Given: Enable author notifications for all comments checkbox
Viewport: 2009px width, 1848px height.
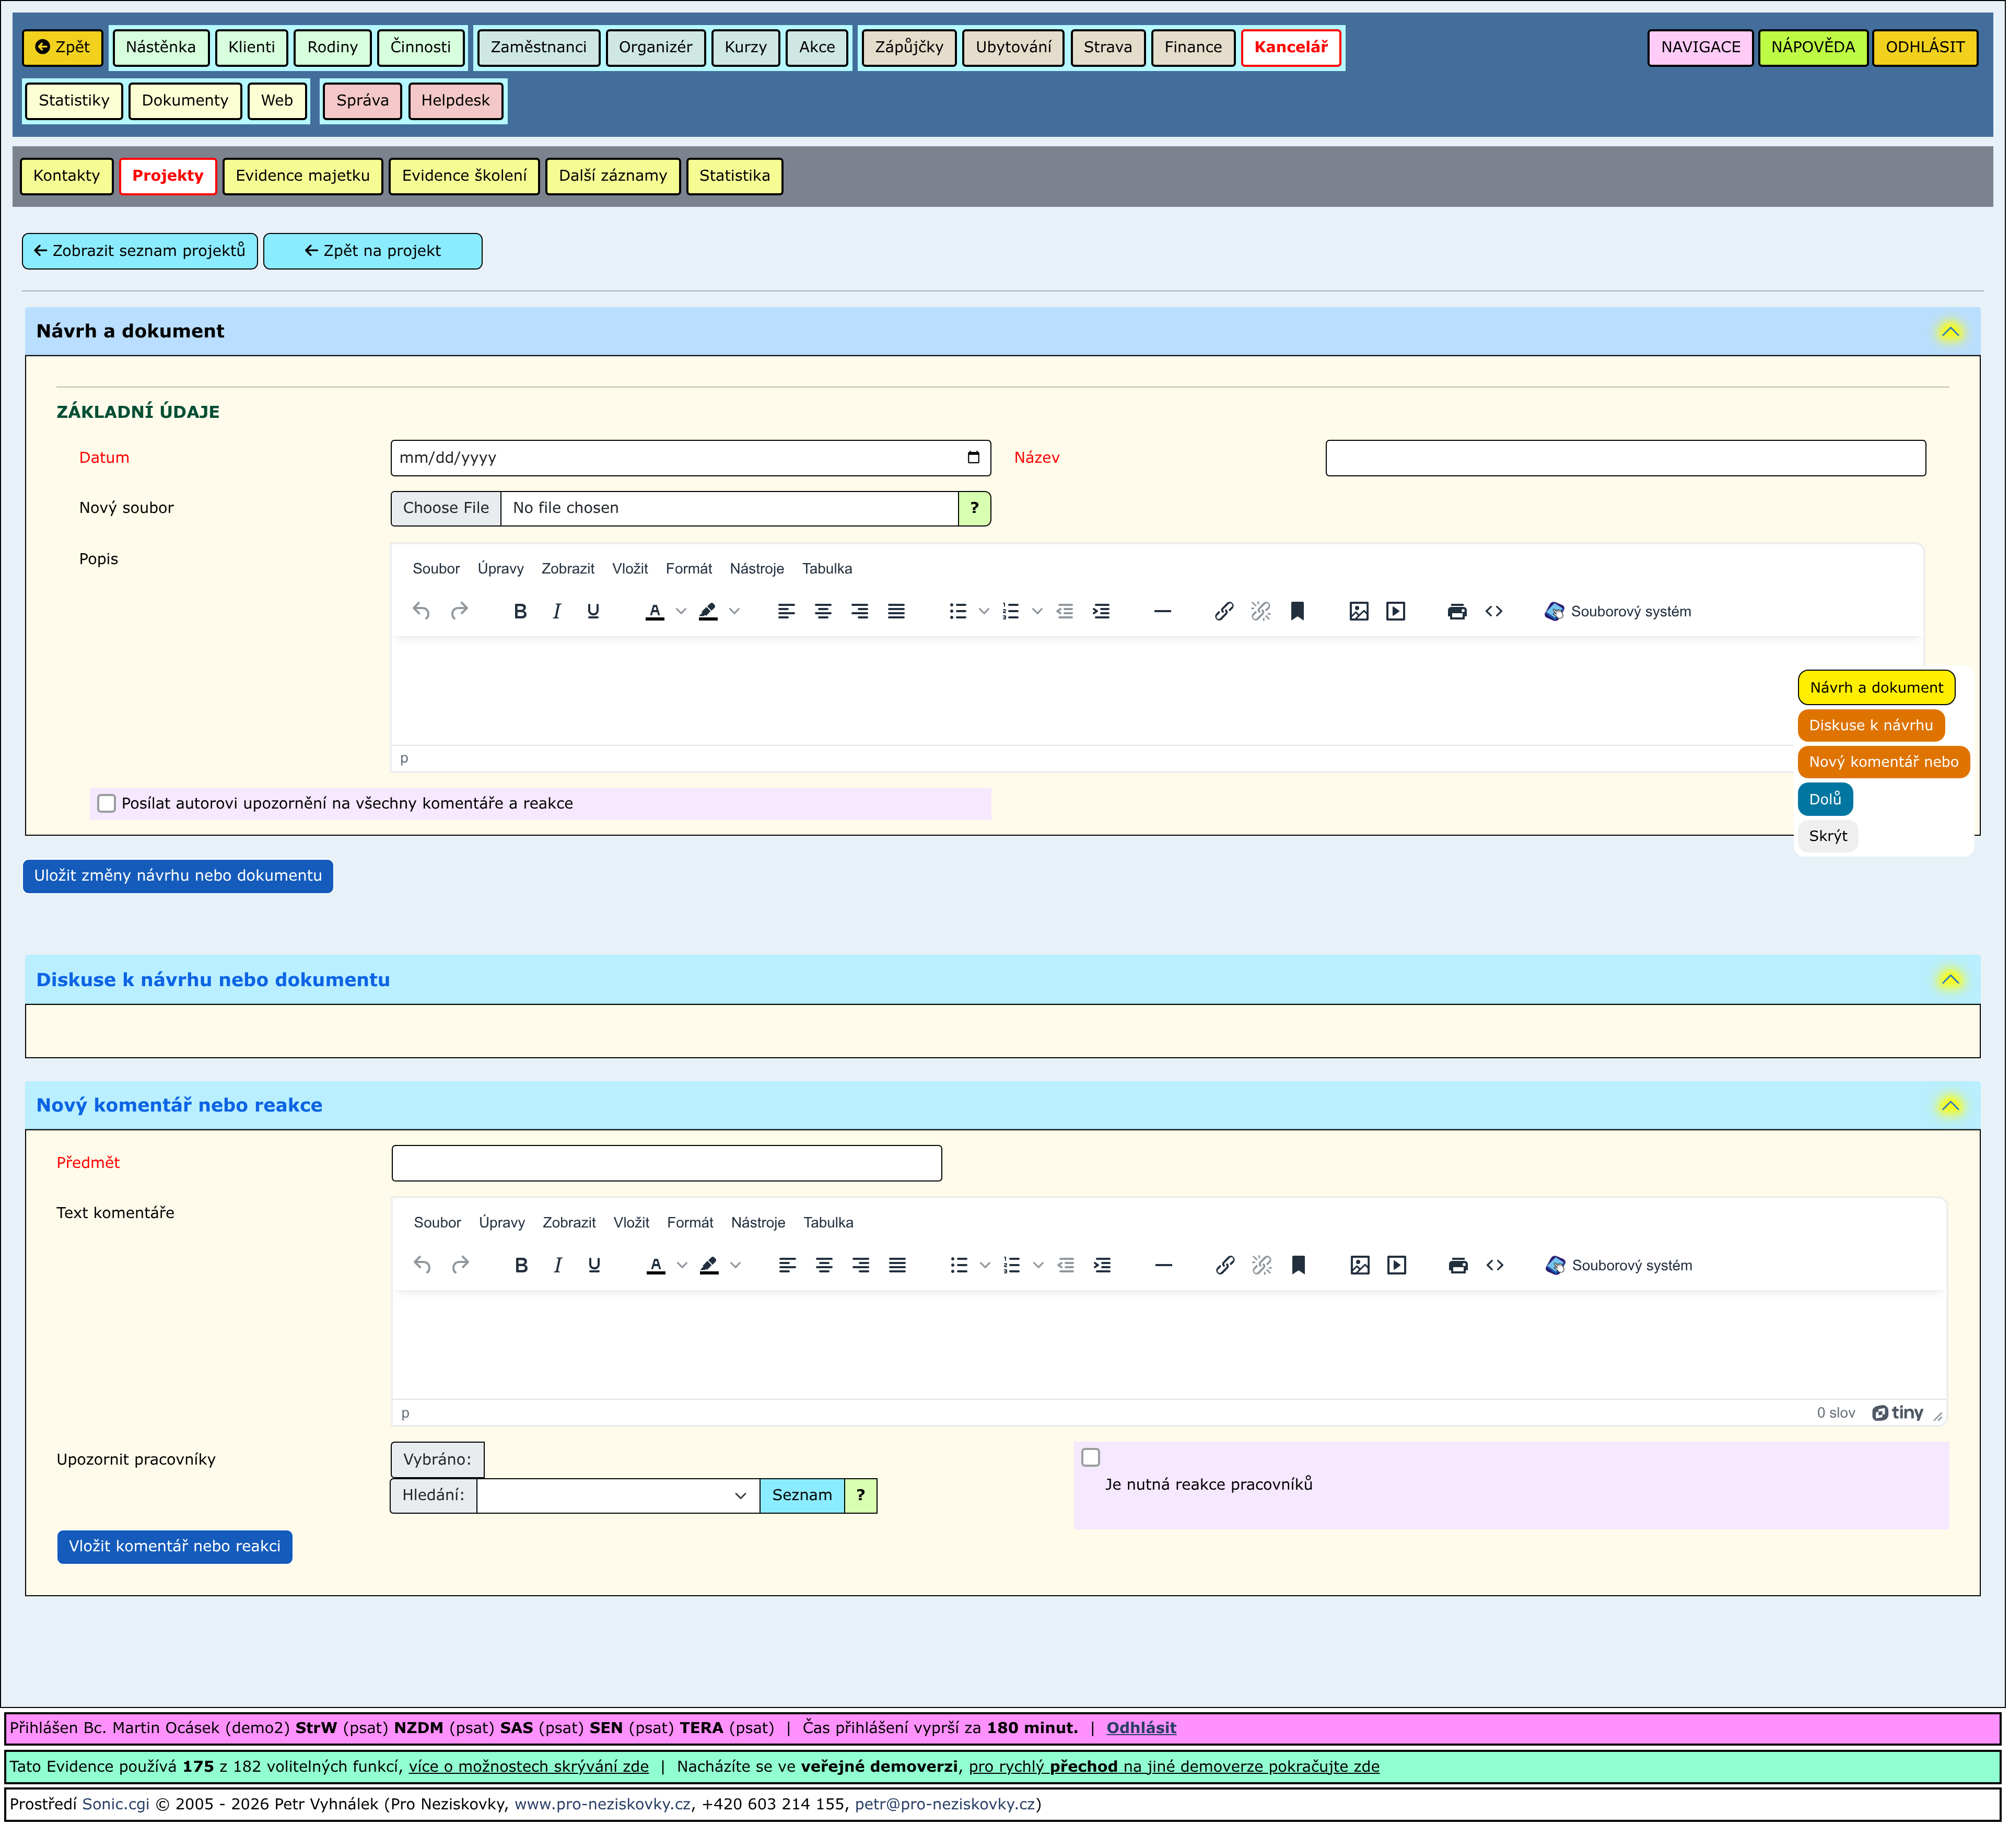Looking at the screenshot, I should click(107, 804).
